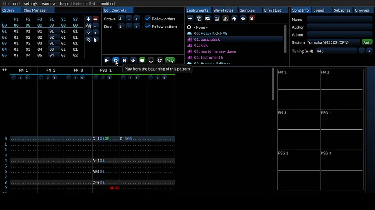
Task: Click icon beside 04: Instrument 5
Action: (189, 57)
